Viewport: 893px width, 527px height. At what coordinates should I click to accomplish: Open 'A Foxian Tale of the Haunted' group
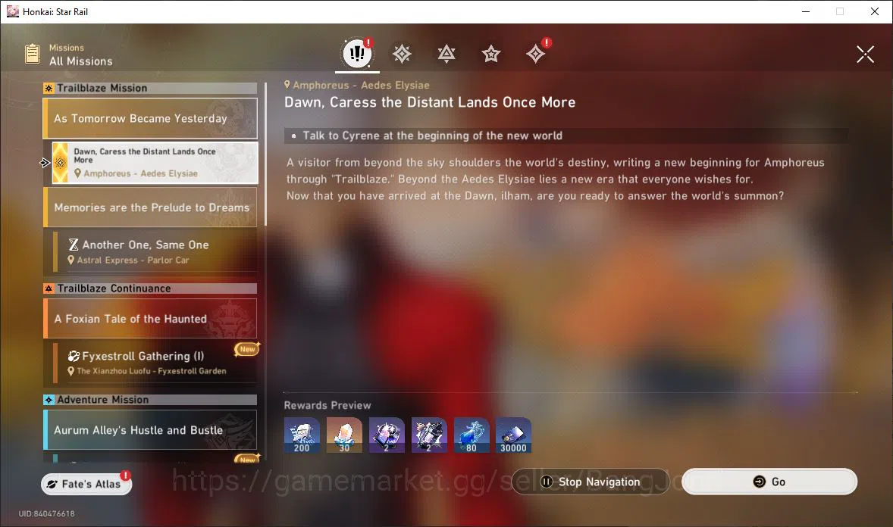tap(150, 319)
